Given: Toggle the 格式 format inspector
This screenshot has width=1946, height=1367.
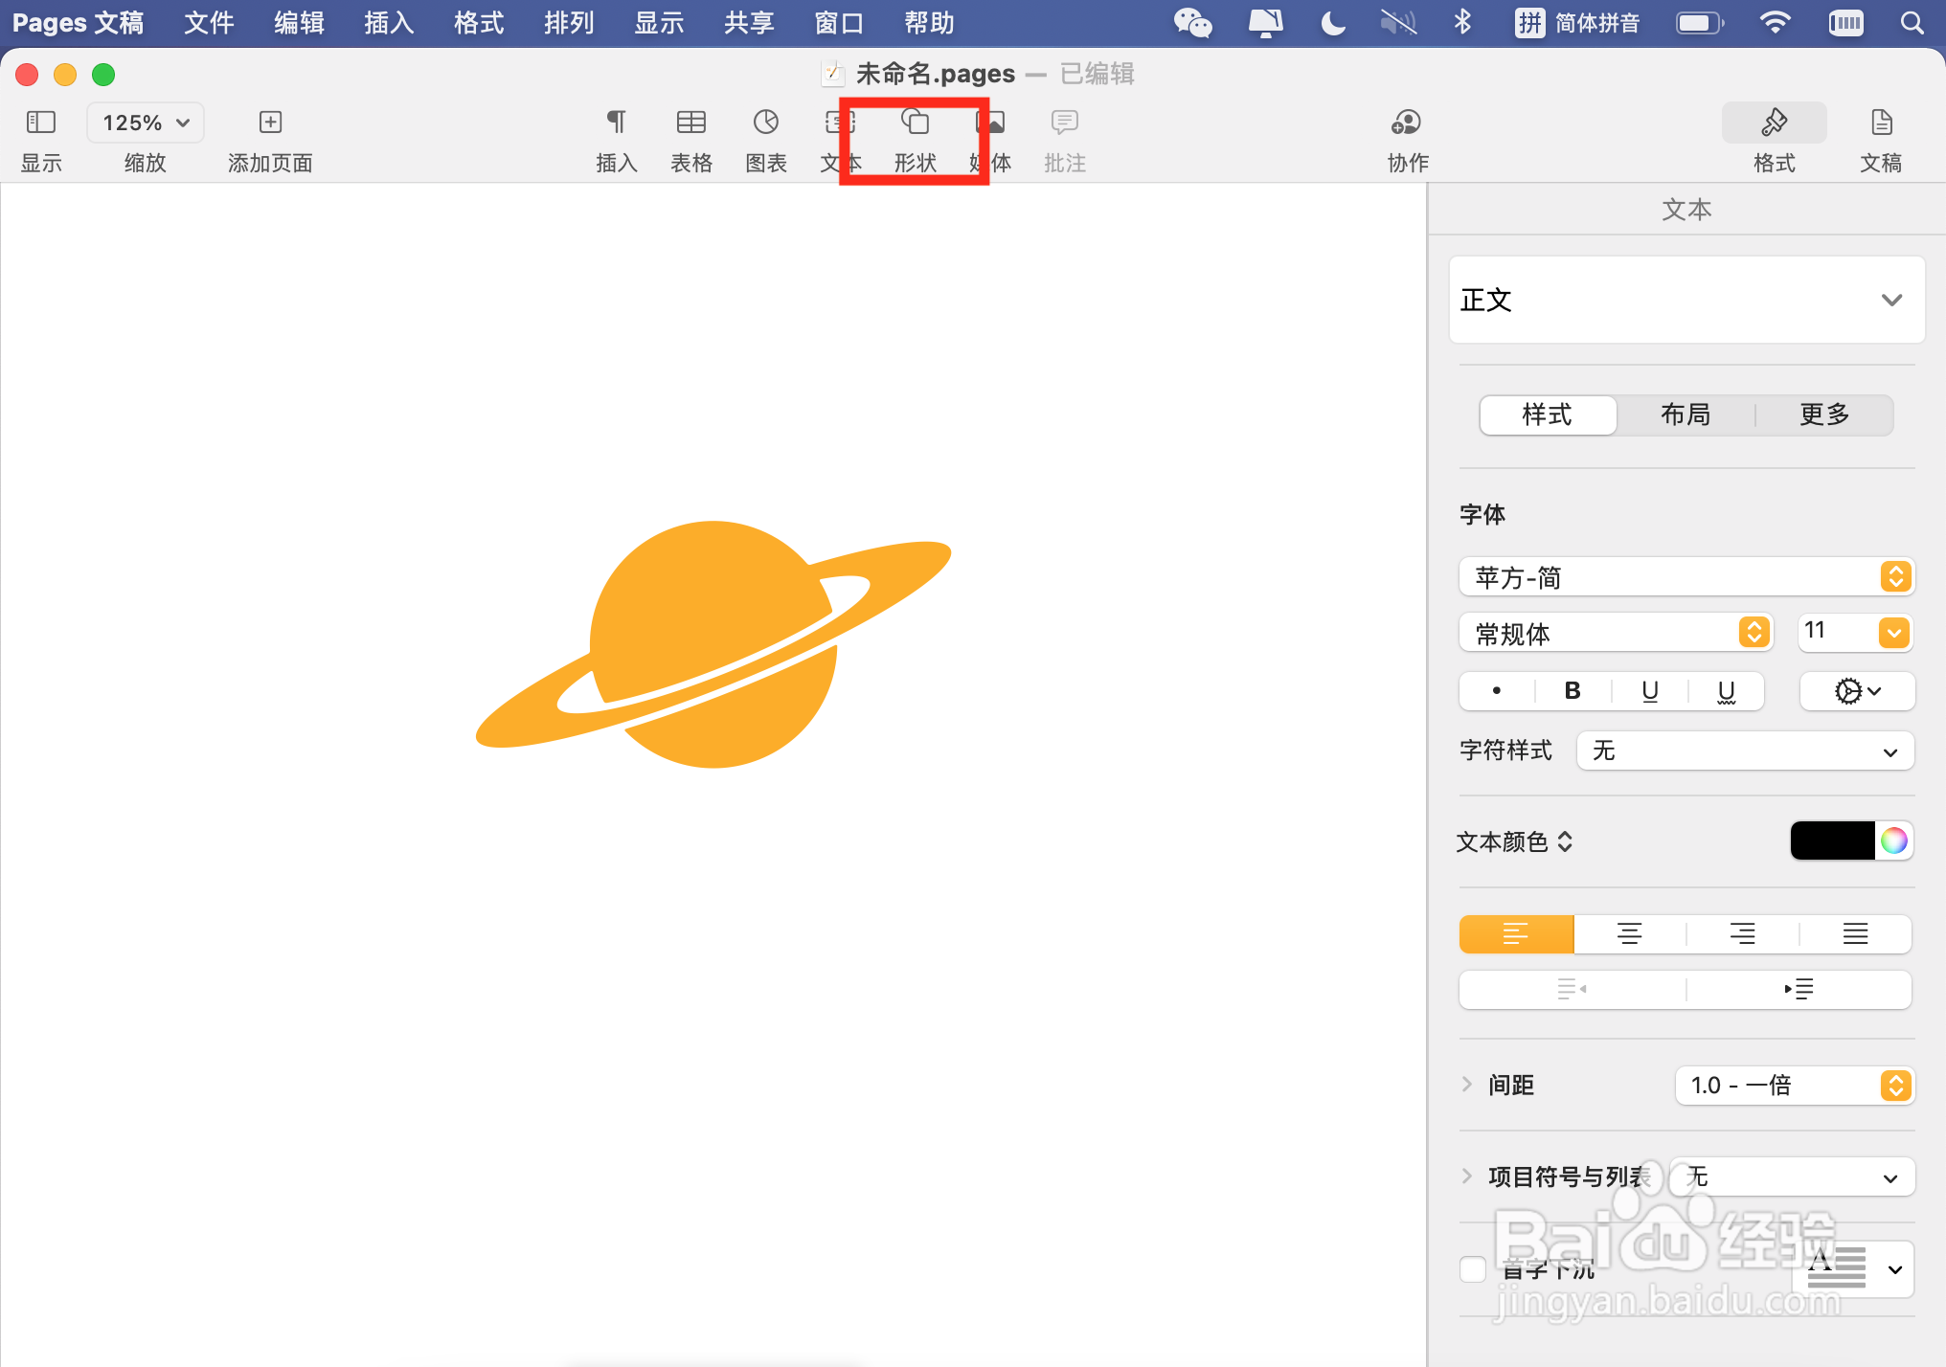Looking at the screenshot, I should point(1774,123).
